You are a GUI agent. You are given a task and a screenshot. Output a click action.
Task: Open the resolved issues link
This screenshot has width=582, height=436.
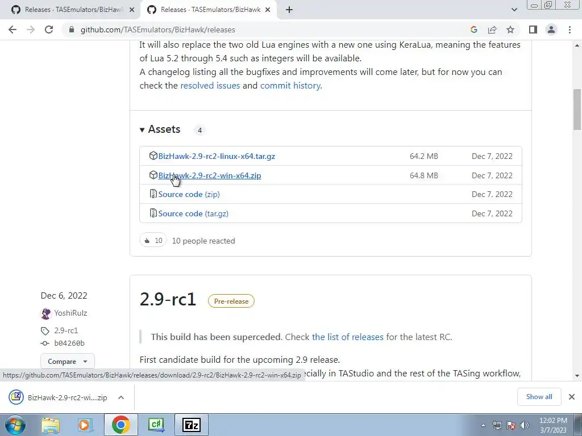point(210,86)
